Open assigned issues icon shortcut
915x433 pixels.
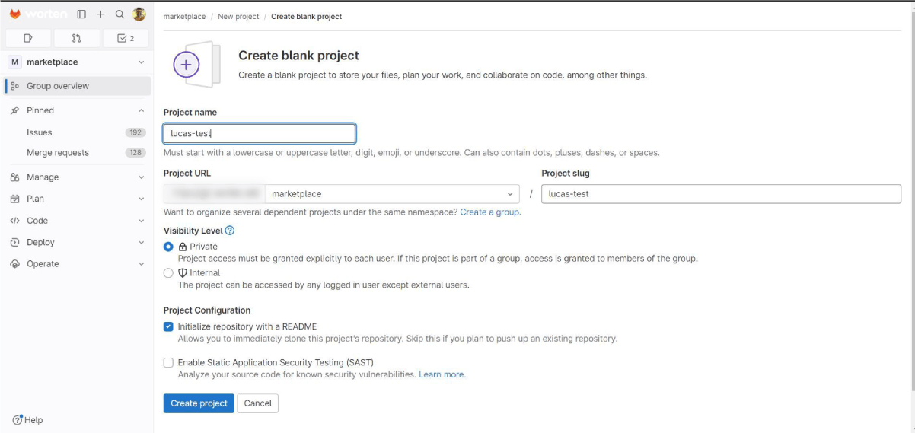pyautogui.click(x=28, y=38)
